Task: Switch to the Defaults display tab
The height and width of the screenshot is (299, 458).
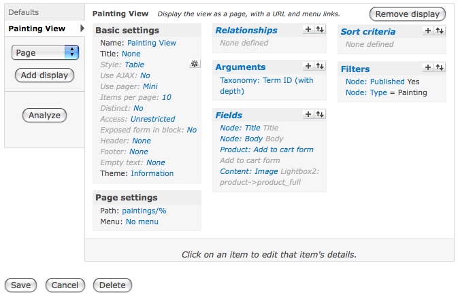Action: tap(24, 12)
